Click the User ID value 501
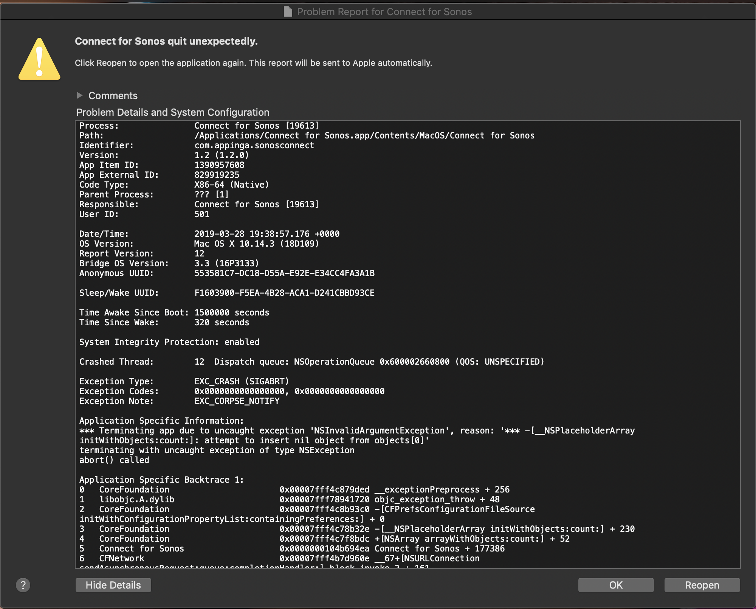 202,214
